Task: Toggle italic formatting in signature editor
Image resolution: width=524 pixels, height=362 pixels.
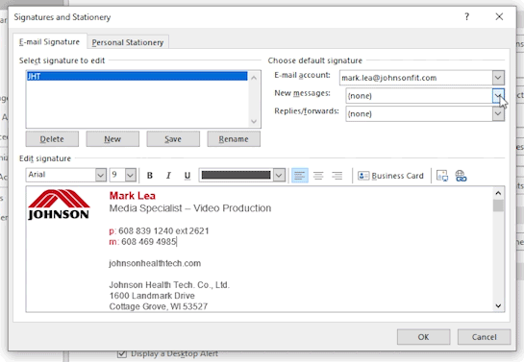Action: coord(168,176)
